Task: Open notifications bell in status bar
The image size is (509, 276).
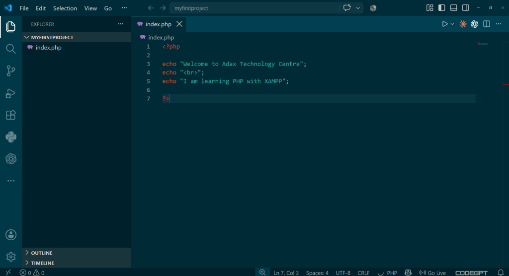Action: pos(501,273)
